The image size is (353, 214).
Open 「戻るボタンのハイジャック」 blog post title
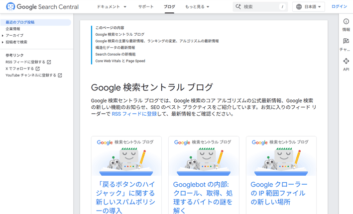click(x=125, y=198)
